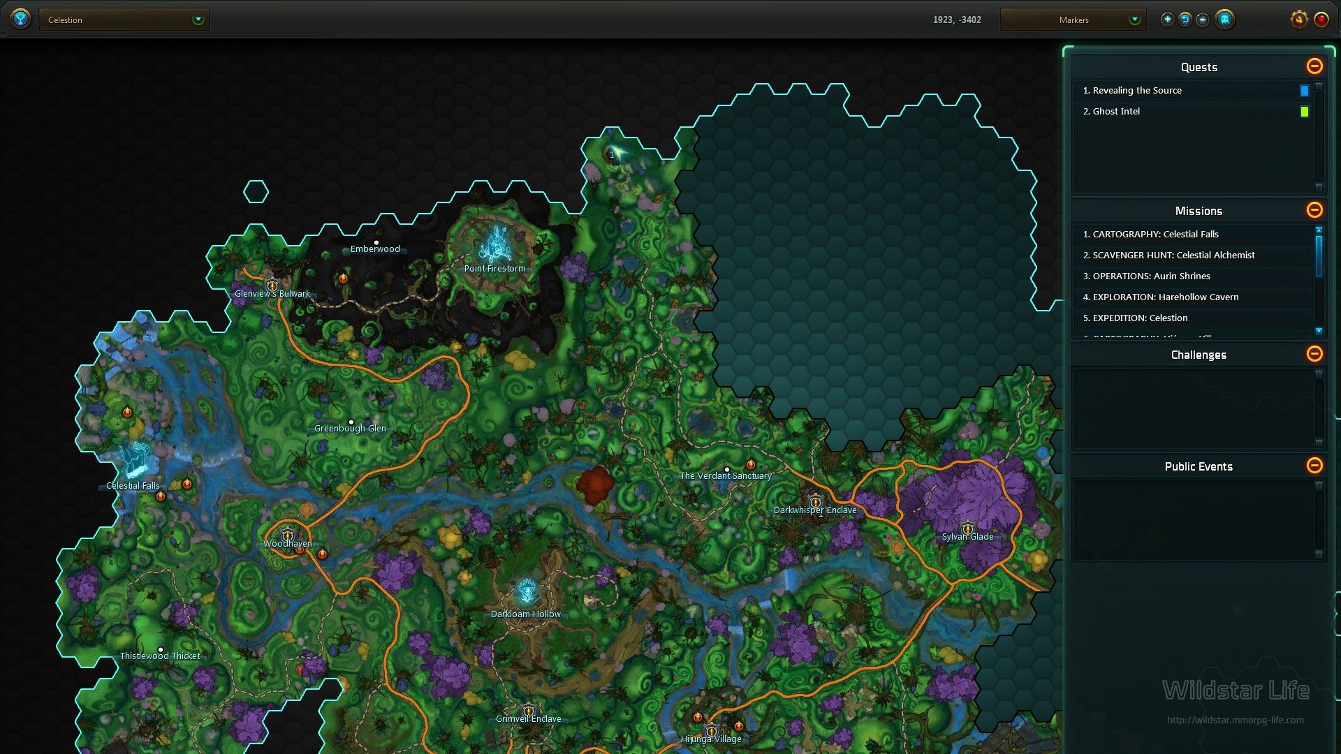Click the Sylvan Glade map label
1341x754 pixels.
(x=967, y=537)
